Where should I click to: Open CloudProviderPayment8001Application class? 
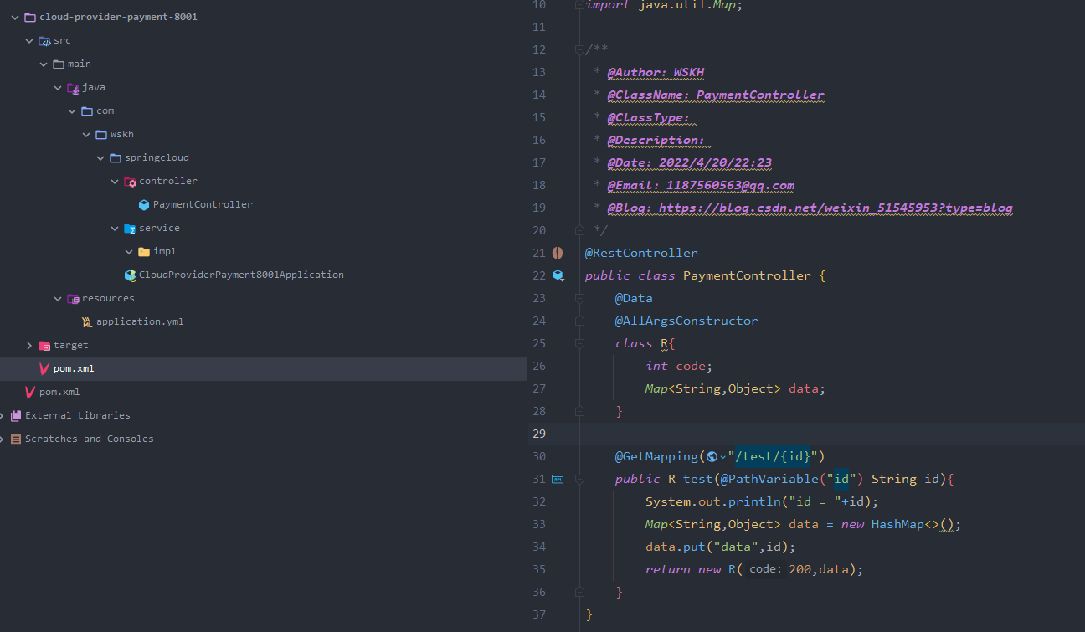[x=241, y=275]
